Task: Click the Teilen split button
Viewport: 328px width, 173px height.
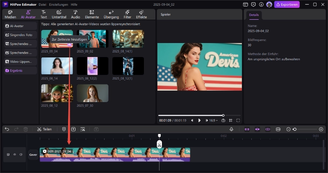Action: coord(44,129)
